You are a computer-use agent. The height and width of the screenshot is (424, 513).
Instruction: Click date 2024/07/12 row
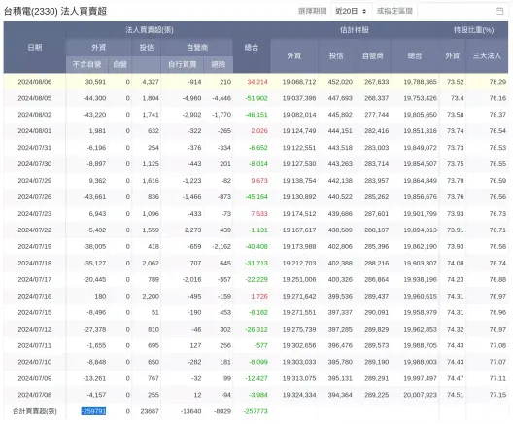(35, 329)
